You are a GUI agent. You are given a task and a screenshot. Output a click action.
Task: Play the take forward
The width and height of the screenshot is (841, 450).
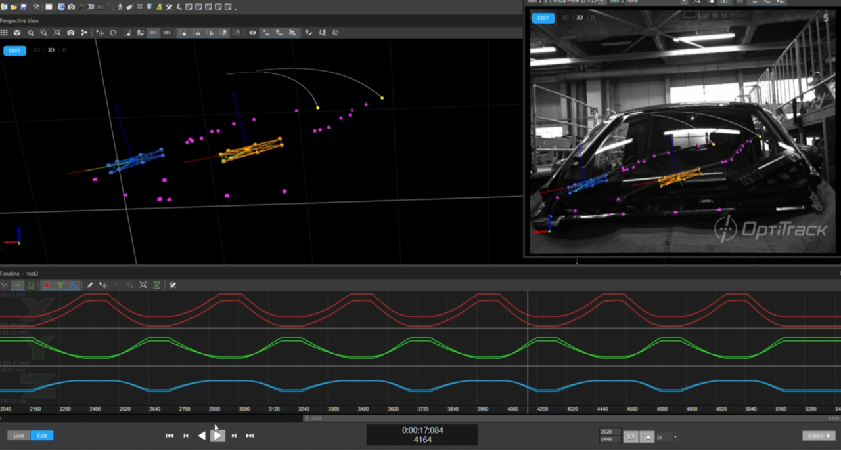[x=217, y=436]
